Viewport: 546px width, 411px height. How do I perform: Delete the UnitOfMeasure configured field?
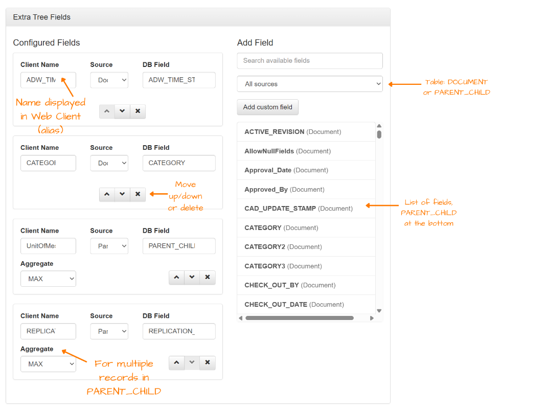(x=208, y=277)
